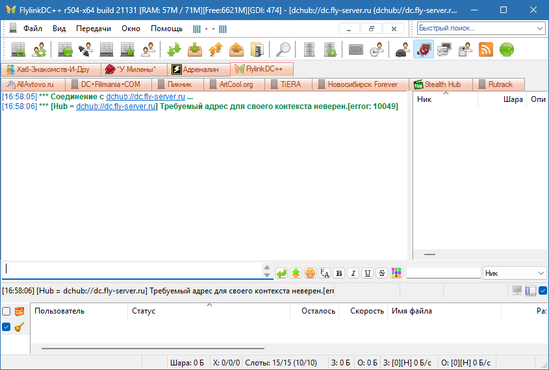The width and height of the screenshot is (549, 370).
Task: Click the green globe toolbar icon
Action: click(506, 49)
